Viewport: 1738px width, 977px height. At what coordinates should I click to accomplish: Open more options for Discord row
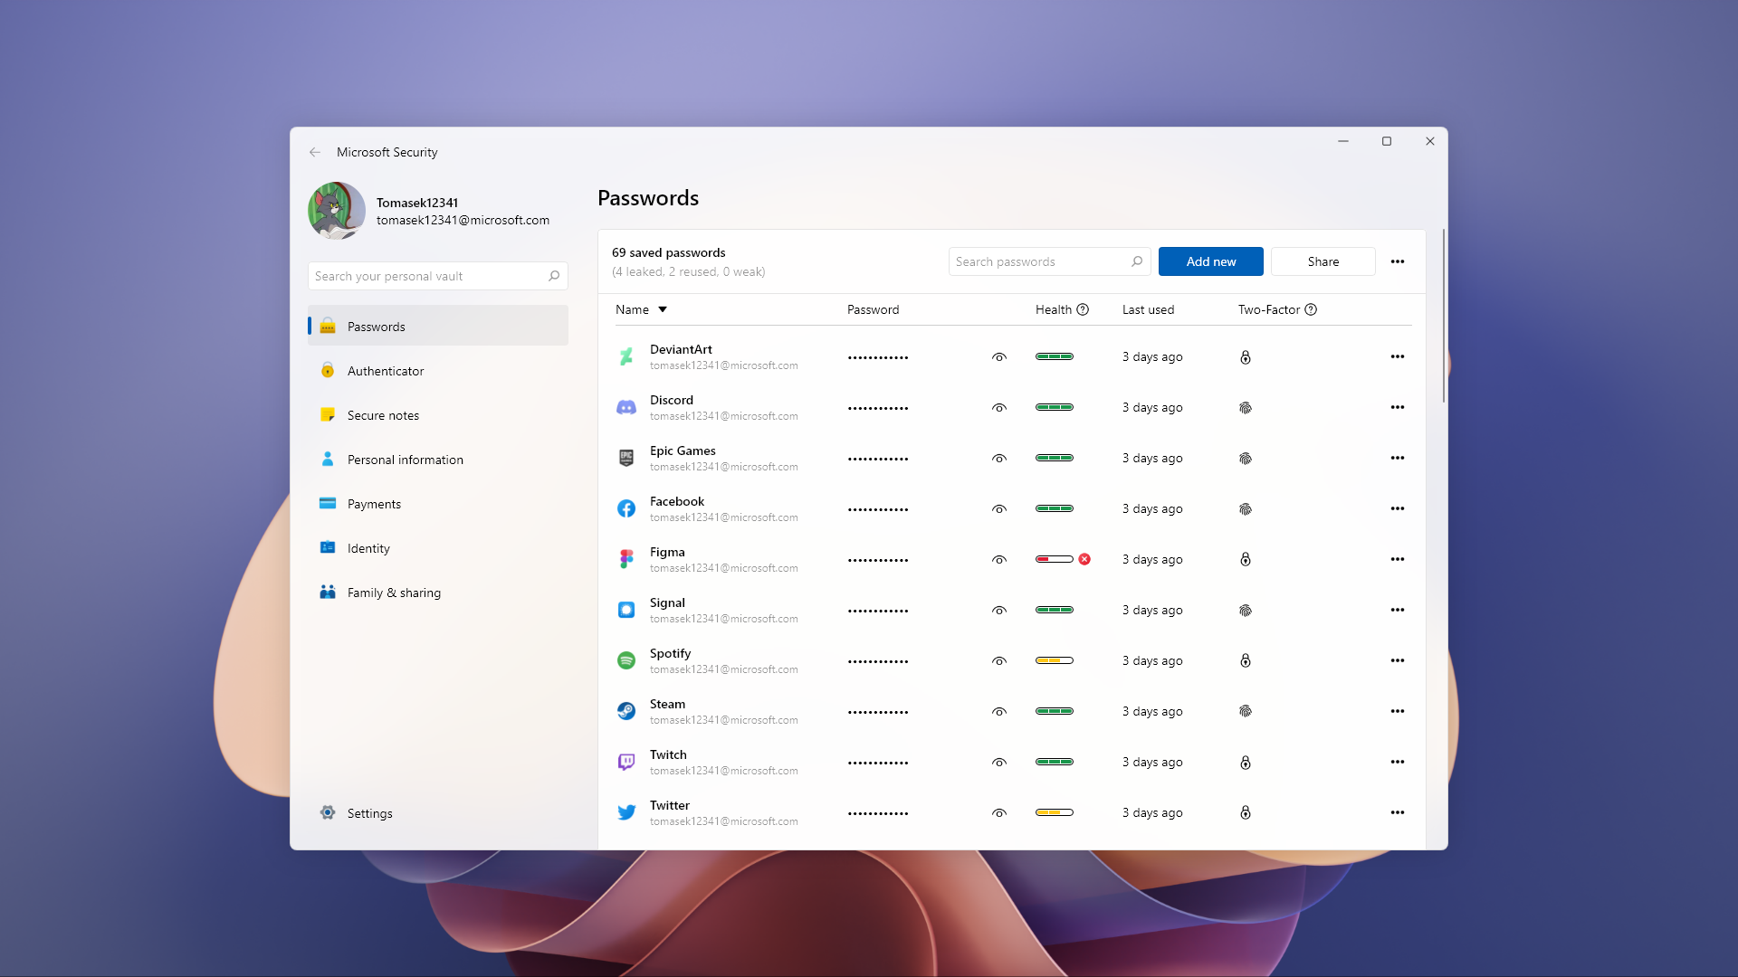click(1398, 407)
